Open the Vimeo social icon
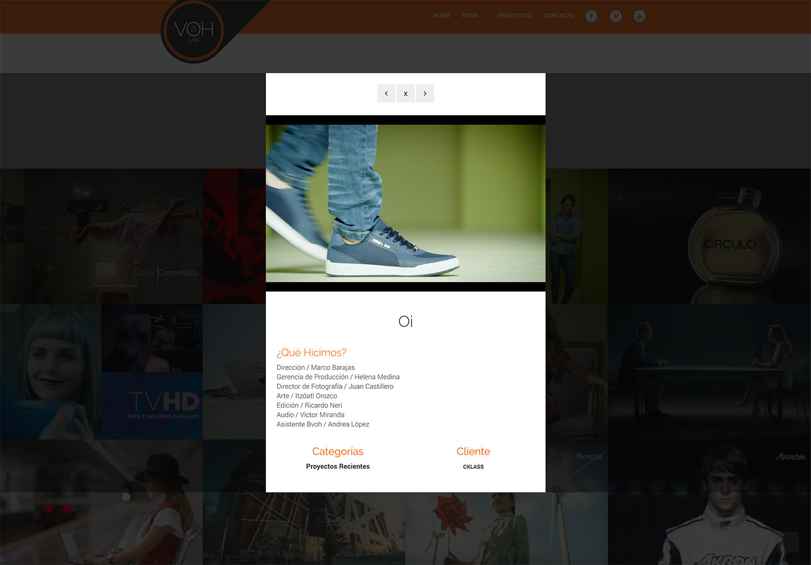 [x=616, y=16]
